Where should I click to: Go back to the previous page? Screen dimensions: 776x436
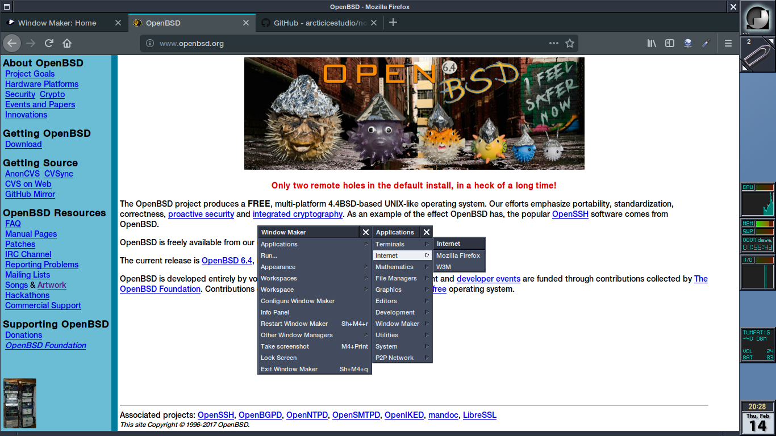coord(12,43)
